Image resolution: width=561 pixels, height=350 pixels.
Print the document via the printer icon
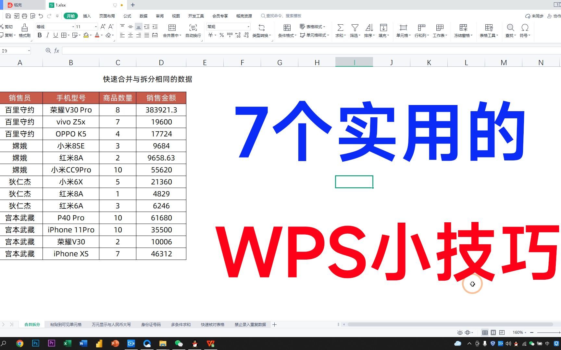point(24,16)
